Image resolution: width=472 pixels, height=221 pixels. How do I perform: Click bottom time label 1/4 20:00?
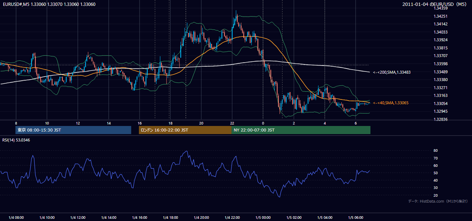(201, 218)
